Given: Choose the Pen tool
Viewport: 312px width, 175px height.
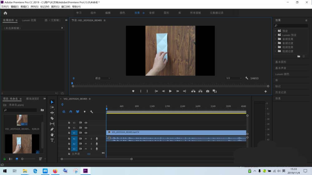Looking at the screenshot, I should pyautogui.click(x=52, y=129).
